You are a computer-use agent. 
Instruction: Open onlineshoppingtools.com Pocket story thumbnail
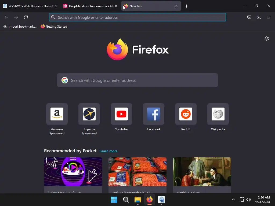point(137,171)
